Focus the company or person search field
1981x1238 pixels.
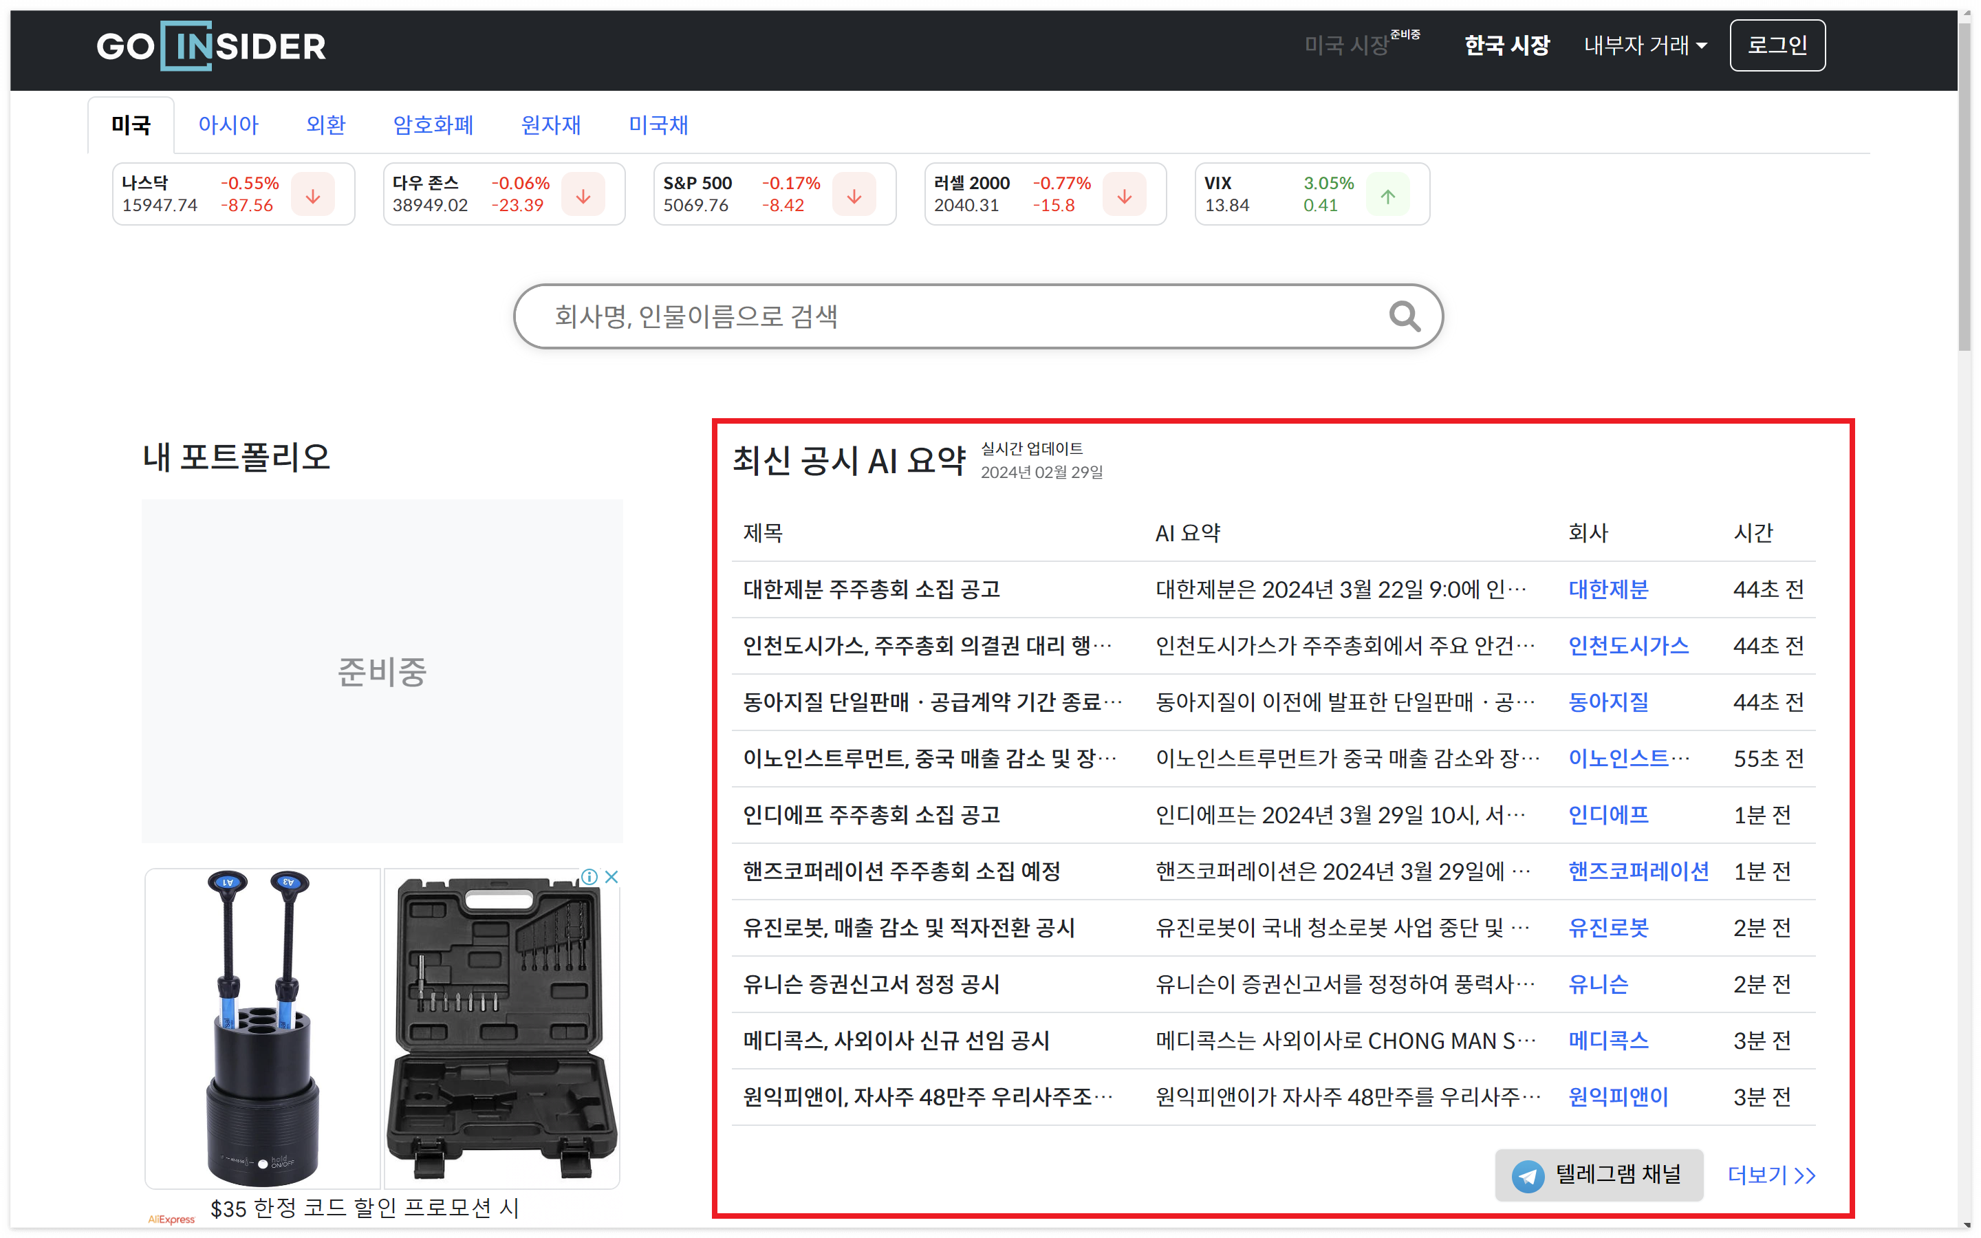(x=978, y=316)
